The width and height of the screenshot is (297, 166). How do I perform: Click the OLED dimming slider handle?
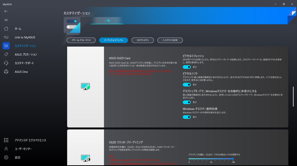pyautogui.click(x=233, y=159)
